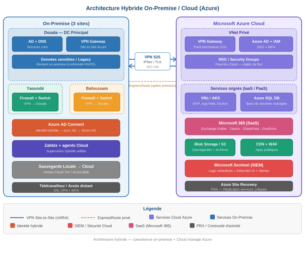305x278 pixels.
Task: Click the VNet Privé heading
Action: [x=239, y=33]
